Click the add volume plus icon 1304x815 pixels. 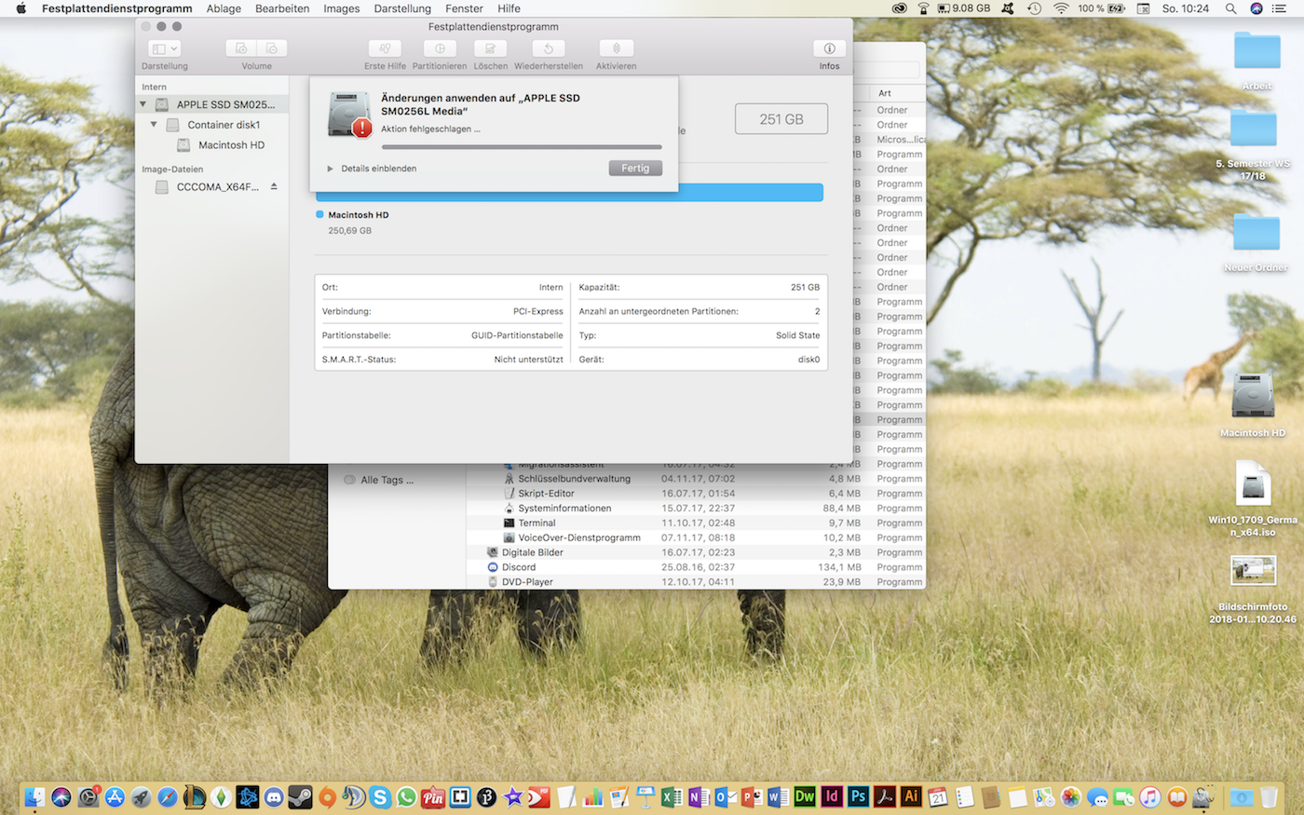click(x=241, y=48)
